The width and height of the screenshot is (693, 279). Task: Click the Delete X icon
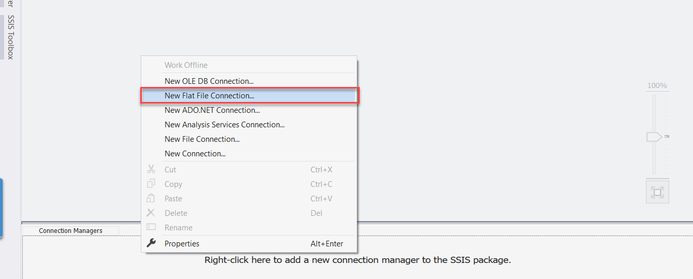[x=151, y=213]
